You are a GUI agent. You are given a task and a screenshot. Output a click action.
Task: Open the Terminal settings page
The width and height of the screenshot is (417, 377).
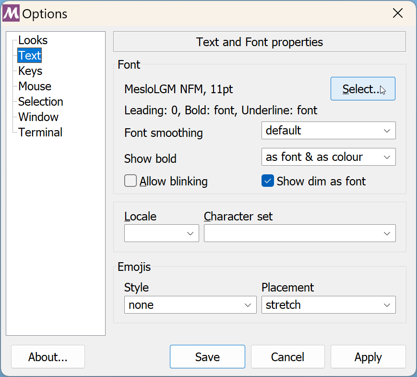coord(40,132)
